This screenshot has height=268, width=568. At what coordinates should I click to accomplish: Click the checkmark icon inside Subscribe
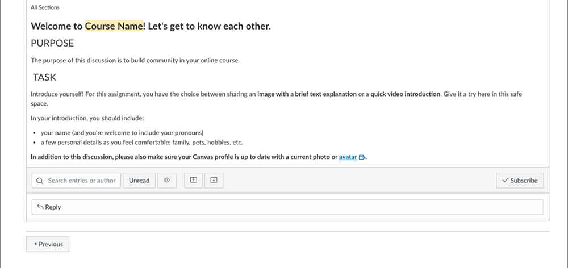[x=505, y=181]
